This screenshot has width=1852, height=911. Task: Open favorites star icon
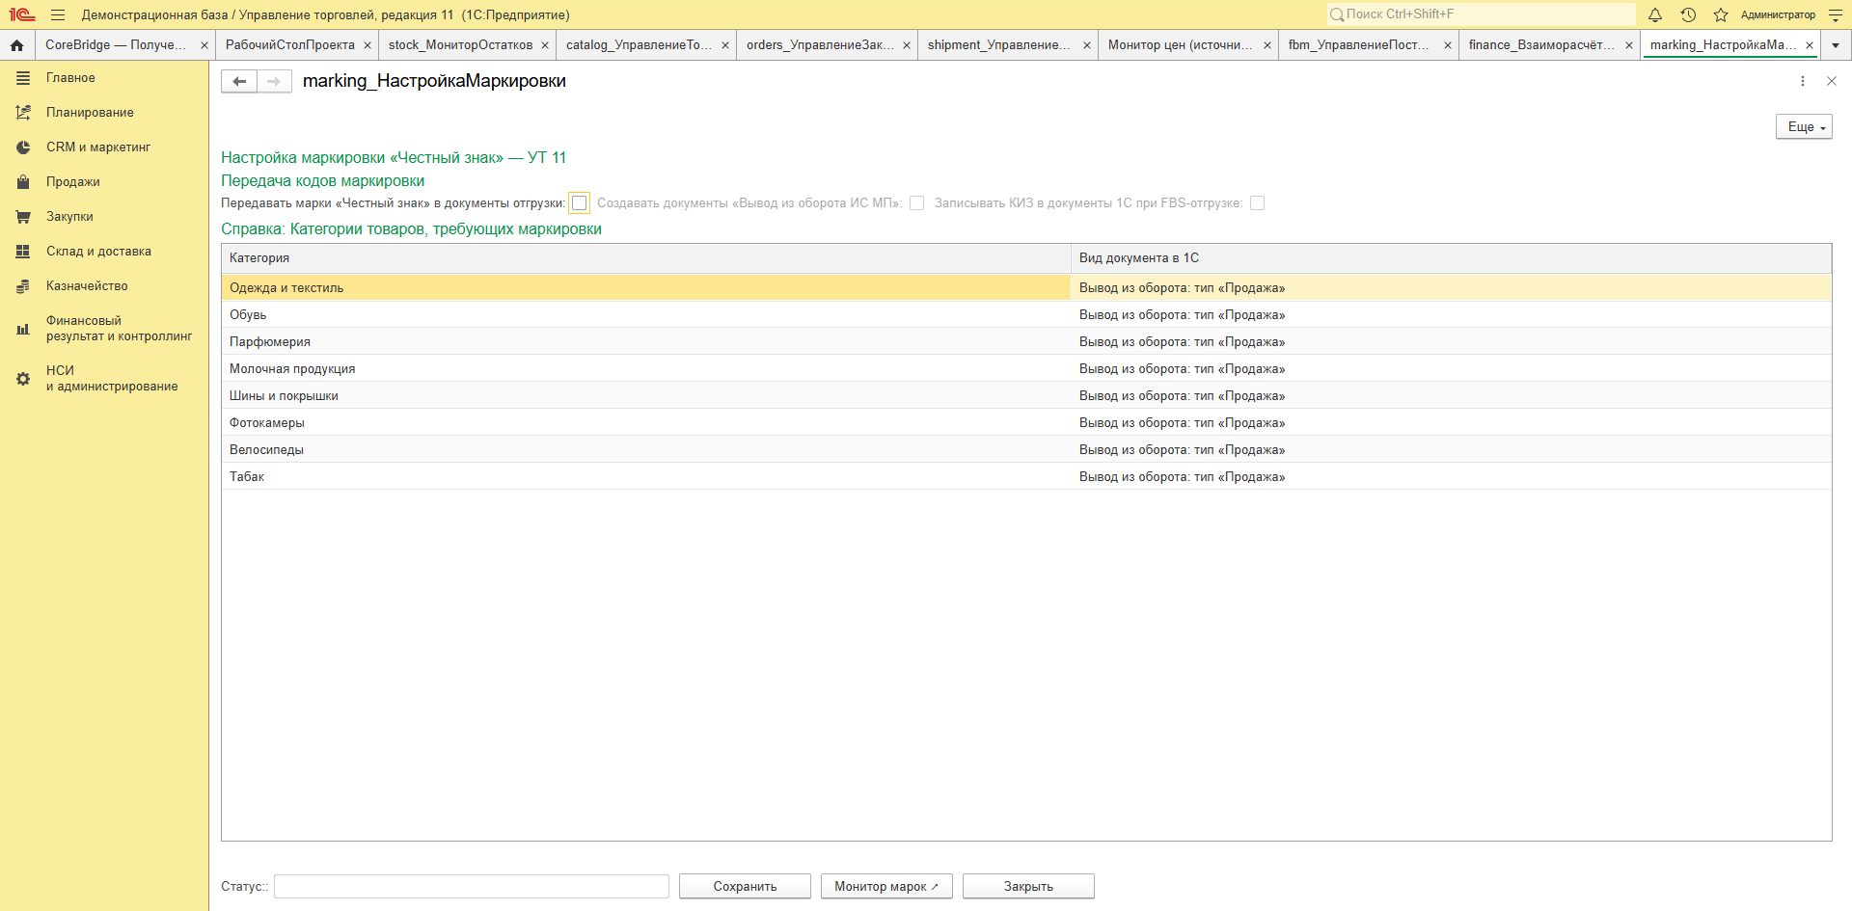point(1721,14)
